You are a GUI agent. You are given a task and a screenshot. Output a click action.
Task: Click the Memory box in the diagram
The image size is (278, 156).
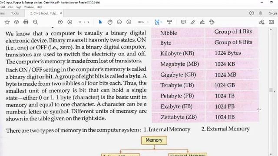click(154, 140)
